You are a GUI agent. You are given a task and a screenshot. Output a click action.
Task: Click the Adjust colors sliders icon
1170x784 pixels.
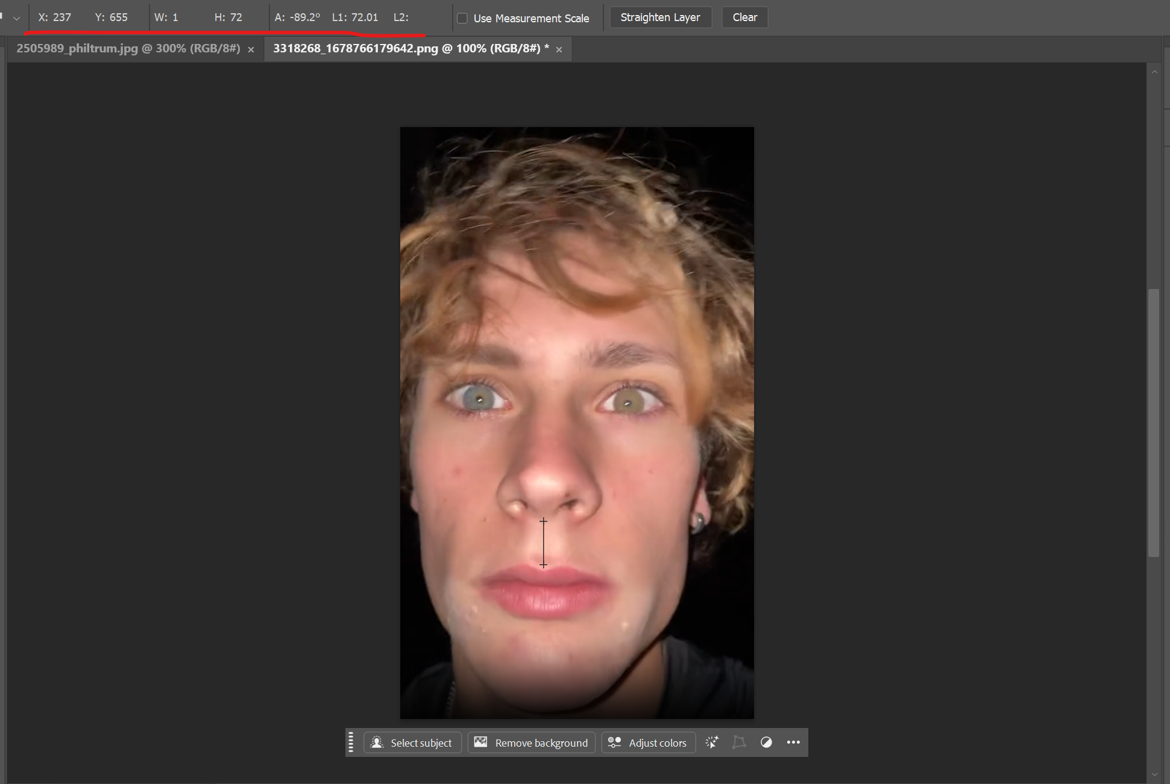point(614,742)
